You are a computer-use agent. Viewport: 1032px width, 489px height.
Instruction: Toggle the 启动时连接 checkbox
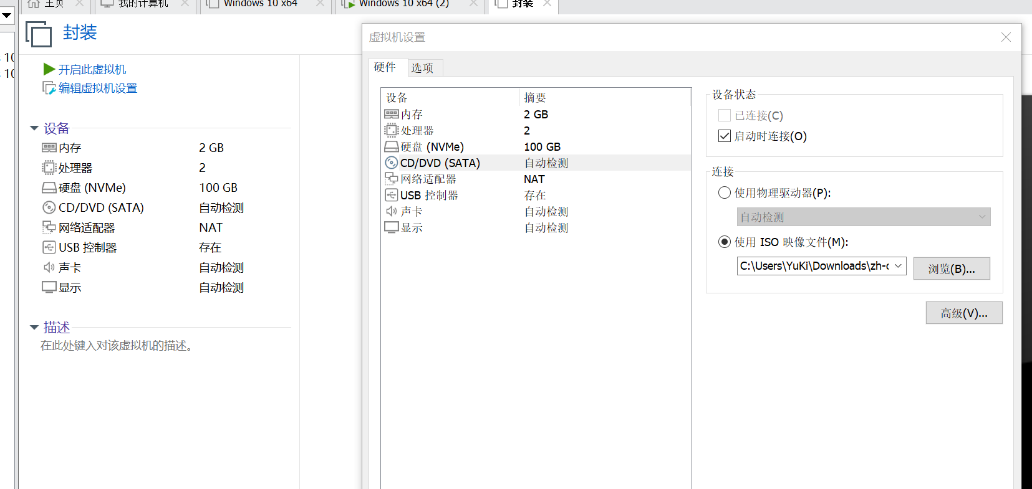click(725, 136)
